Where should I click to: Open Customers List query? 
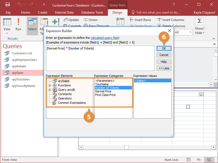[x=22, y=53]
